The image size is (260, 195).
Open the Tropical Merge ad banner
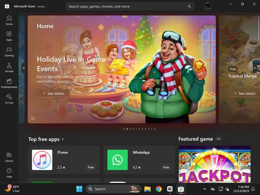tap(239, 69)
